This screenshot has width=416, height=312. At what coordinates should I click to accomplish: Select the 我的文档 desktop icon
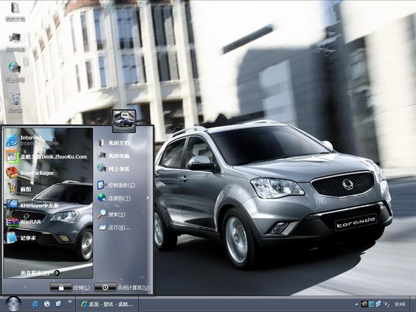pyautogui.click(x=13, y=11)
